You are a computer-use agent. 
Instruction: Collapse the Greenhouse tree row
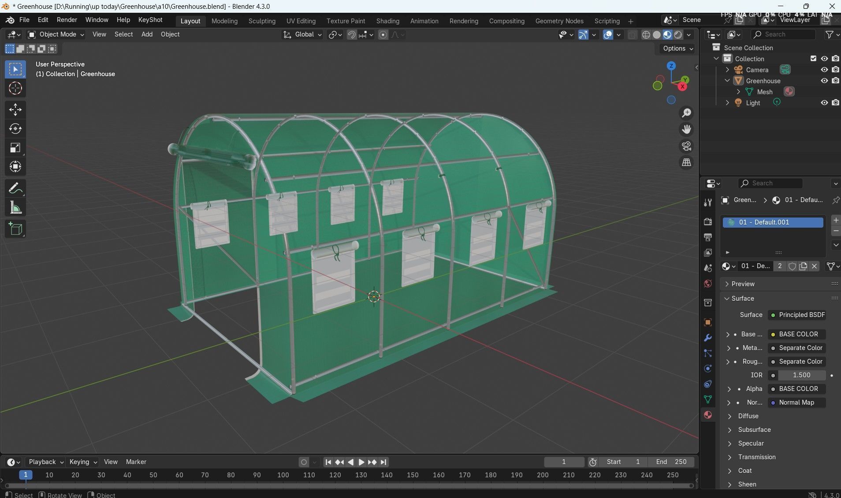click(x=727, y=81)
